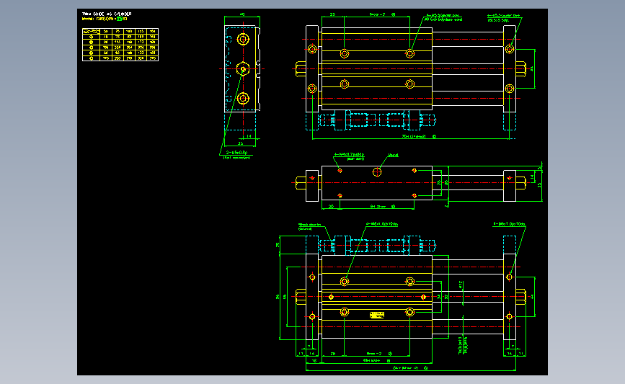Select the "35" dimension below the end view
The height and width of the screenshot is (384, 625).
click(240, 143)
